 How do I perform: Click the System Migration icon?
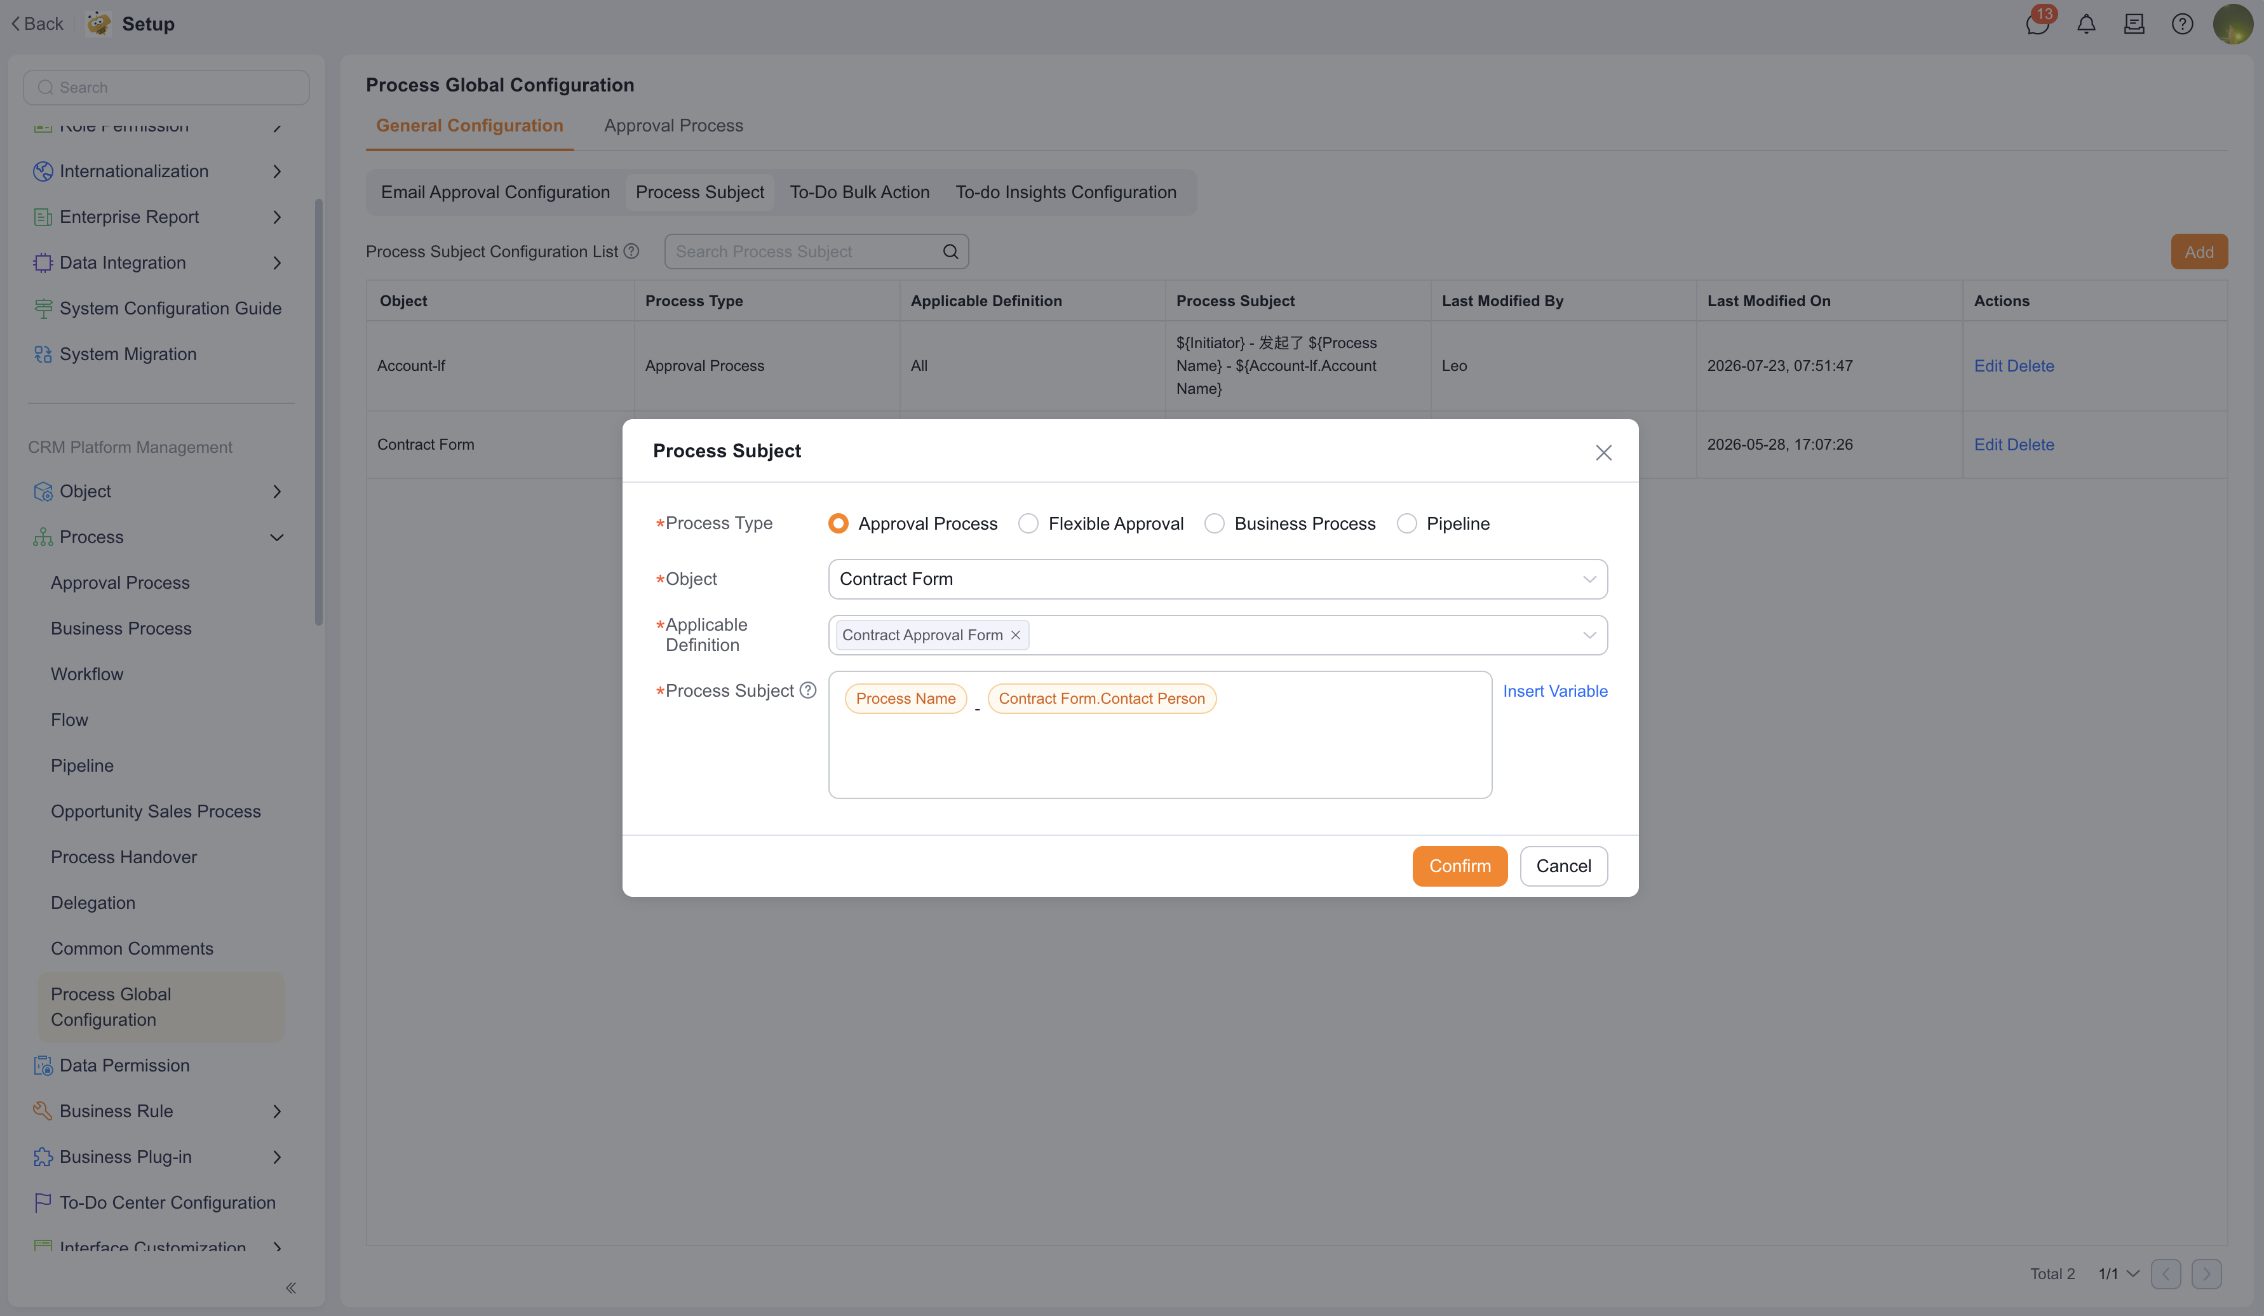coord(42,354)
